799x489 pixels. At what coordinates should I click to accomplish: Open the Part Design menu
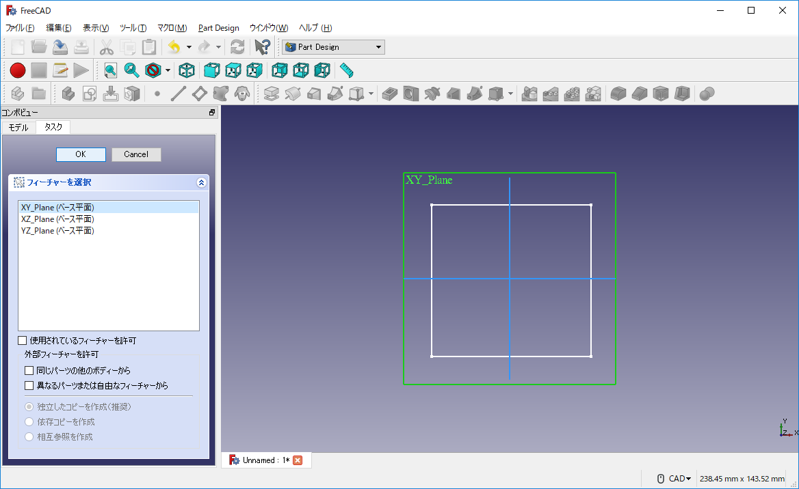[x=219, y=28]
